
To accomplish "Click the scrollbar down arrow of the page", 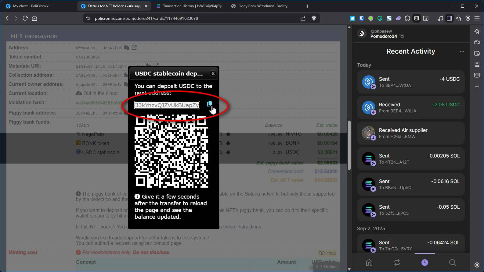I will coord(349,269).
